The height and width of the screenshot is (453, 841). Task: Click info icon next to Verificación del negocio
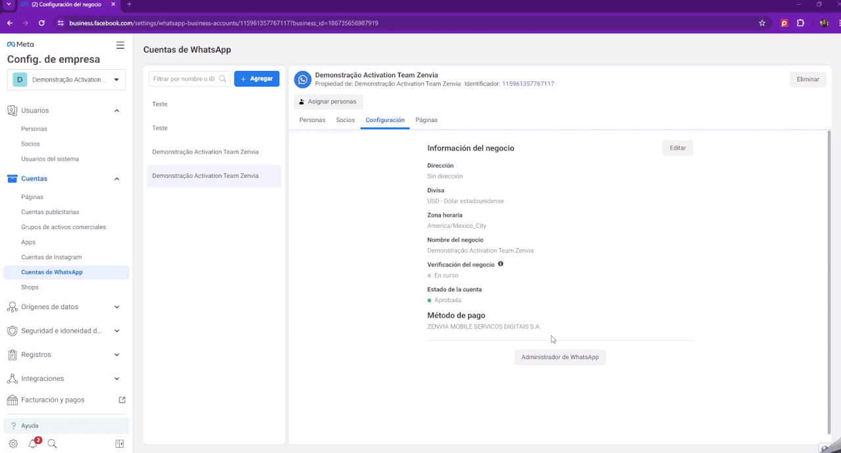[501, 264]
